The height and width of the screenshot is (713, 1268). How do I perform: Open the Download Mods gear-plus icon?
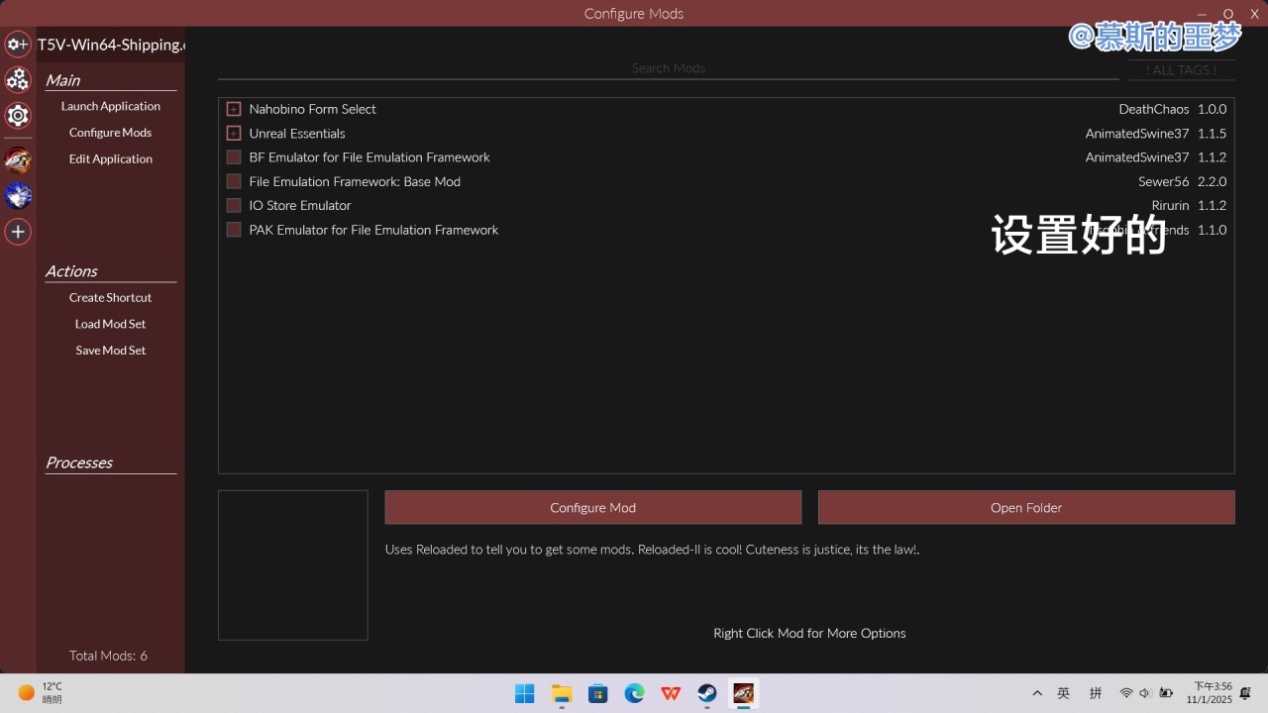(x=18, y=45)
